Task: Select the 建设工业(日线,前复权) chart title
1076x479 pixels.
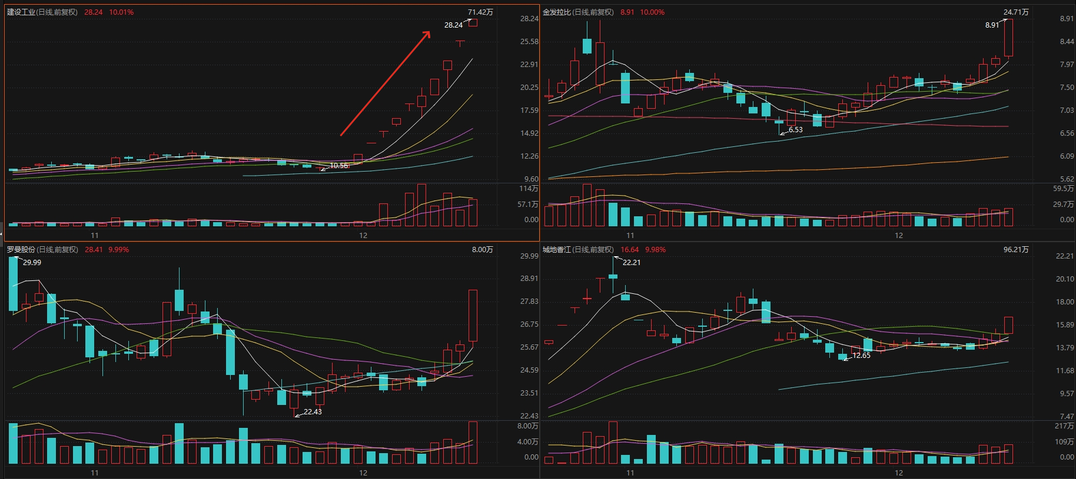Action: 42,12
